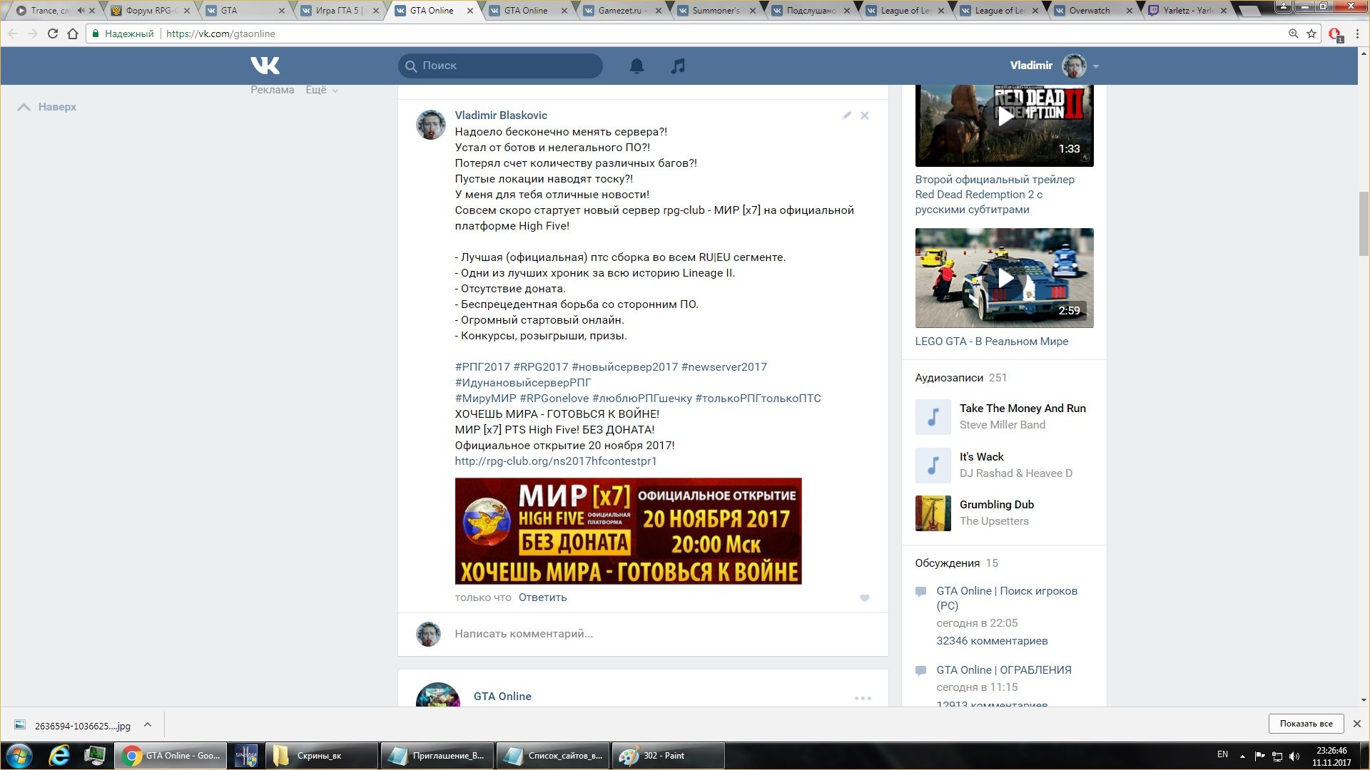Open GTA Online ОГРАБЛЕНИЯ discussion
1370x770 pixels.
[x=1004, y=670]
